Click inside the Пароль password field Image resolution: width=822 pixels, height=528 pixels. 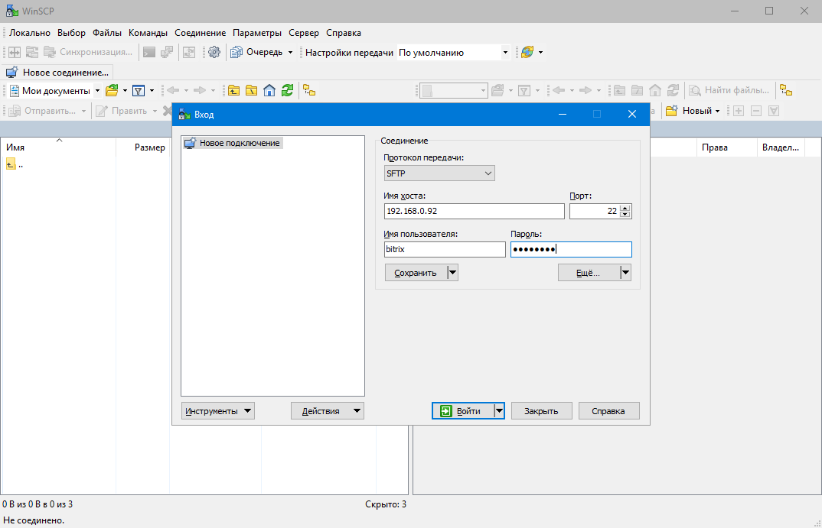click(x=570, y=249)
